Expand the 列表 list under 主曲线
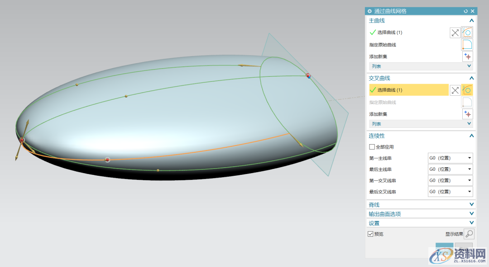Viewport: 489px width, 267px height. click(x=469, y=66)
